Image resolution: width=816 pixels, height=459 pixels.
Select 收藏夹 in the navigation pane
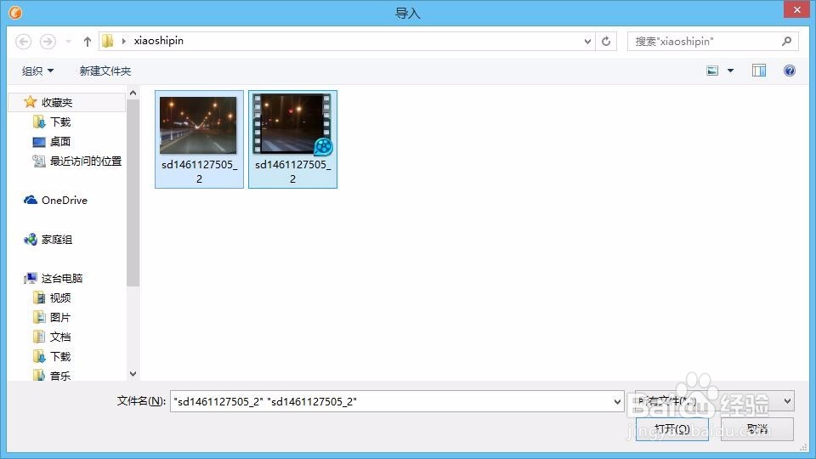[68, 102]
